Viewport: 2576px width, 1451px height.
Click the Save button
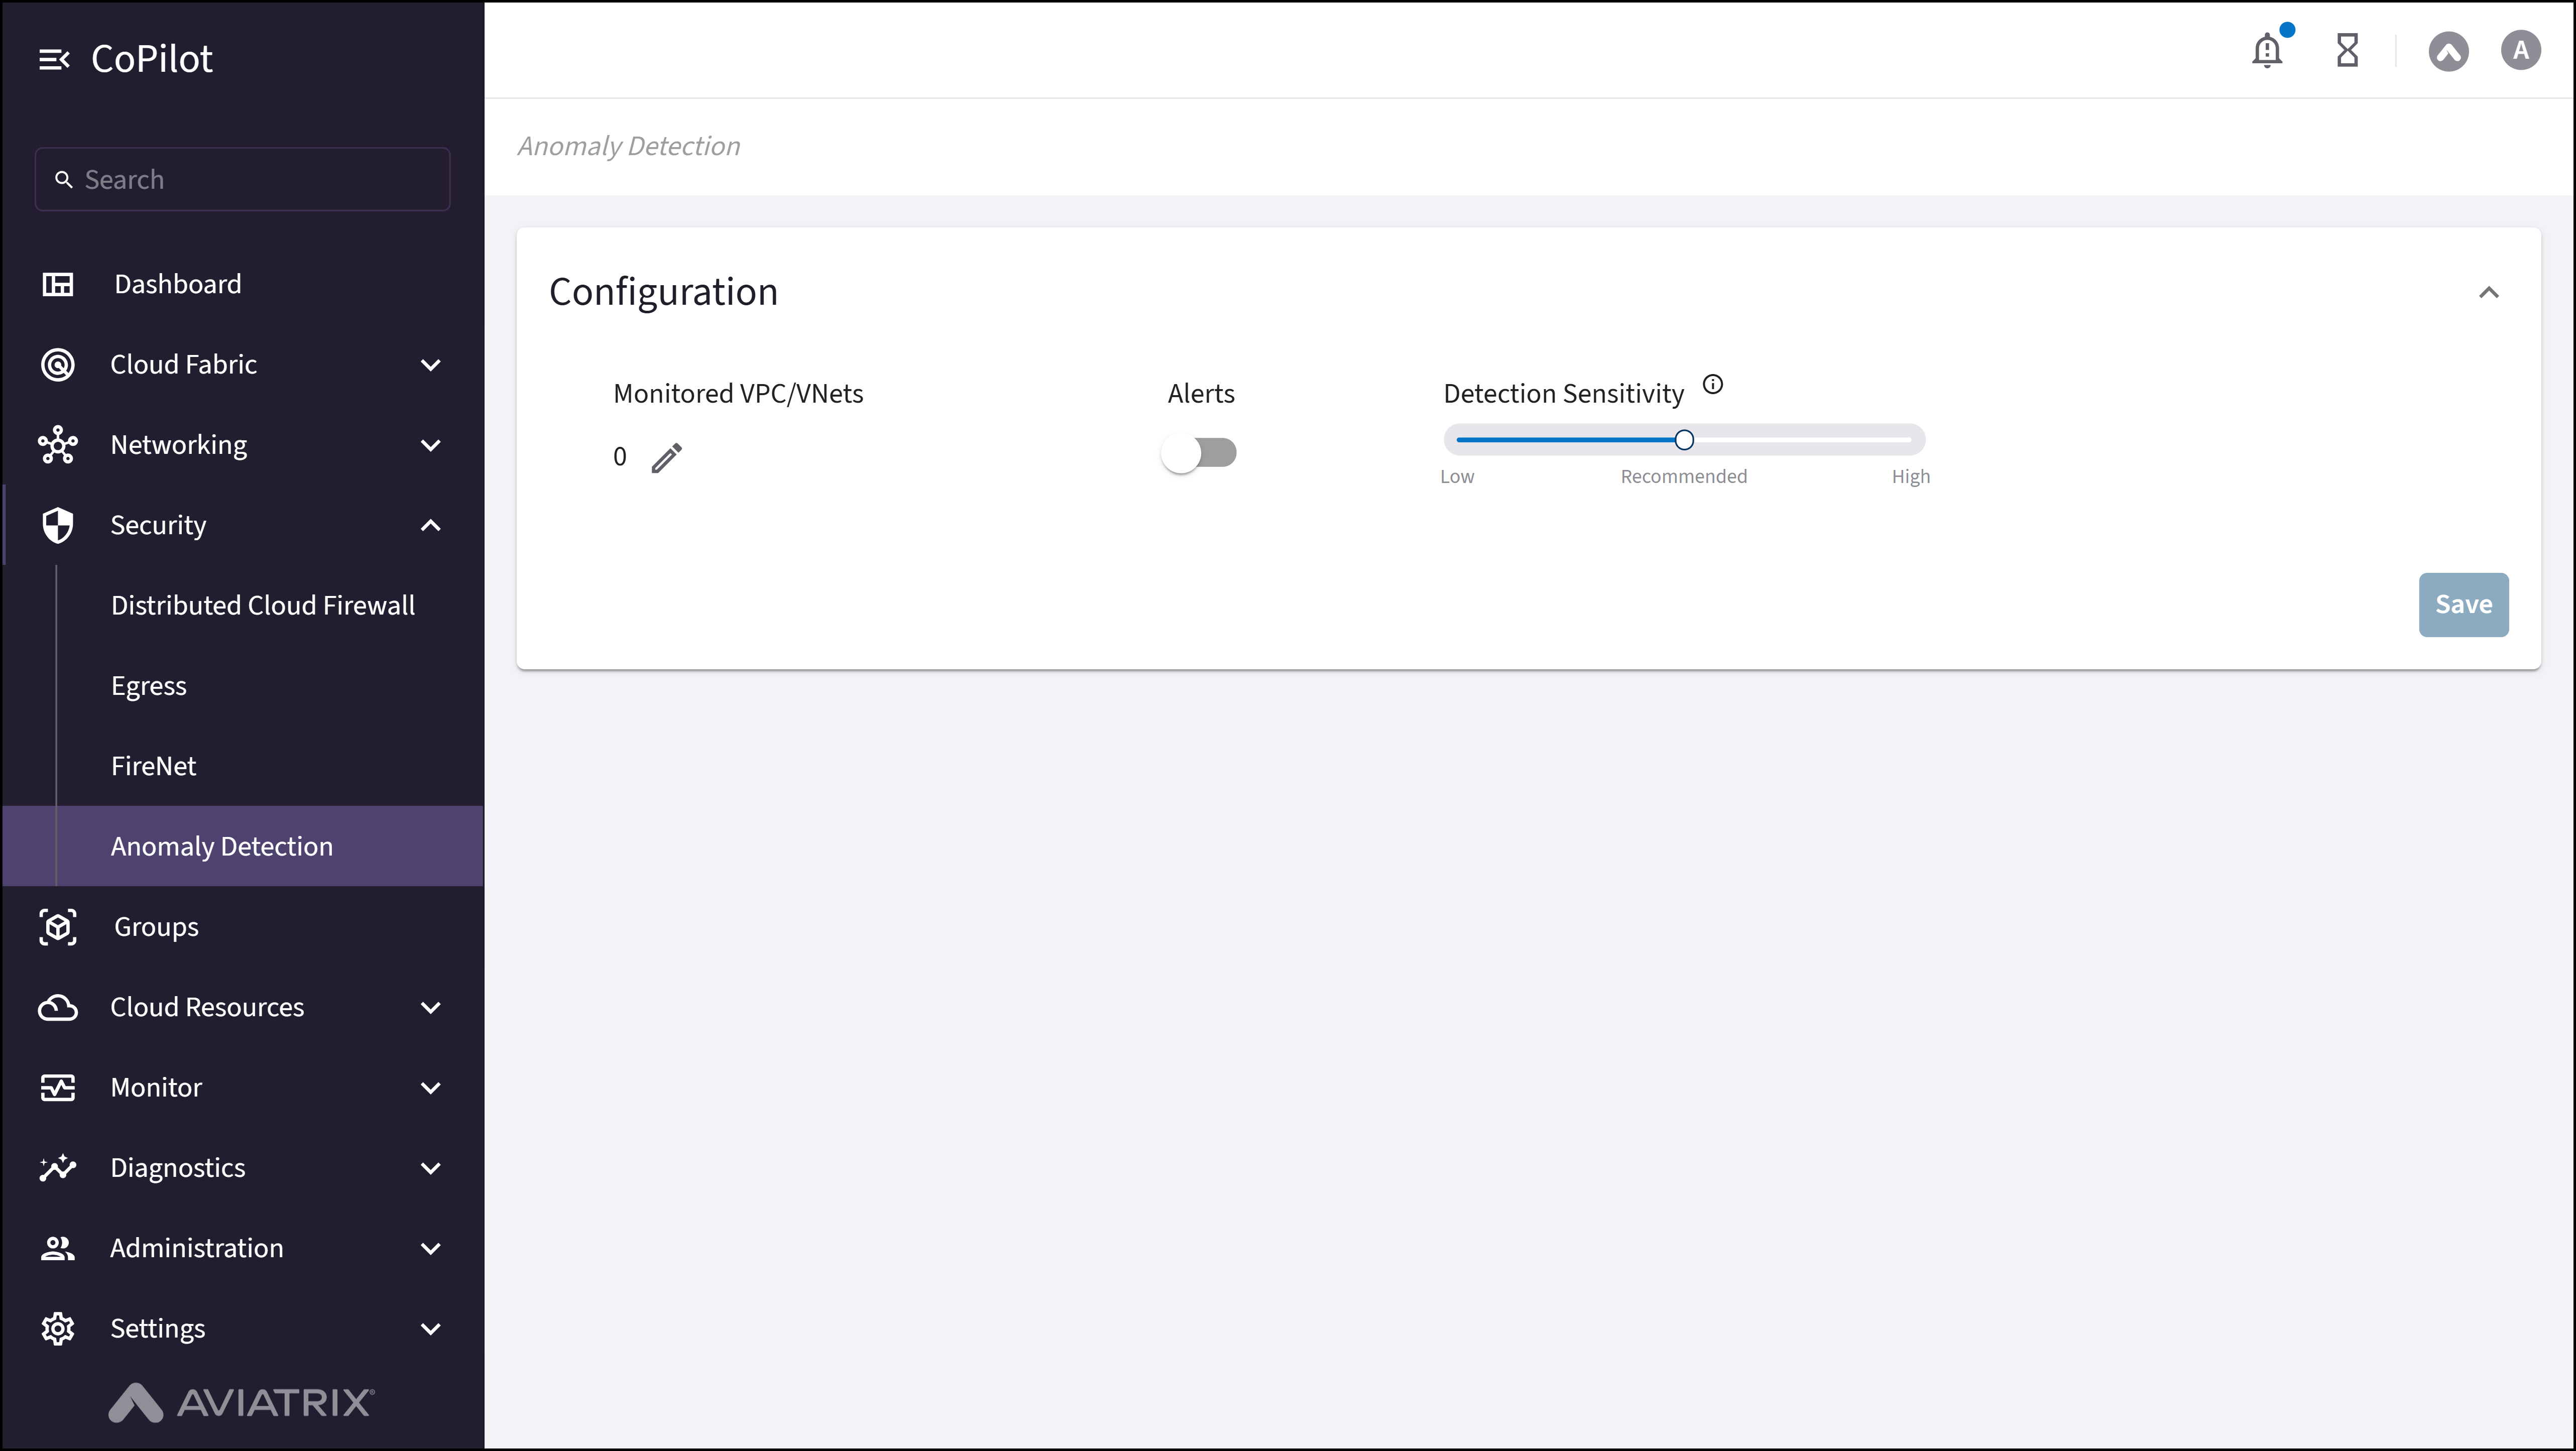2463,604
